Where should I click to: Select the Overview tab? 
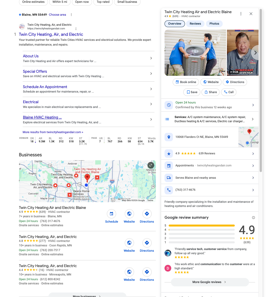coord(175,24)
